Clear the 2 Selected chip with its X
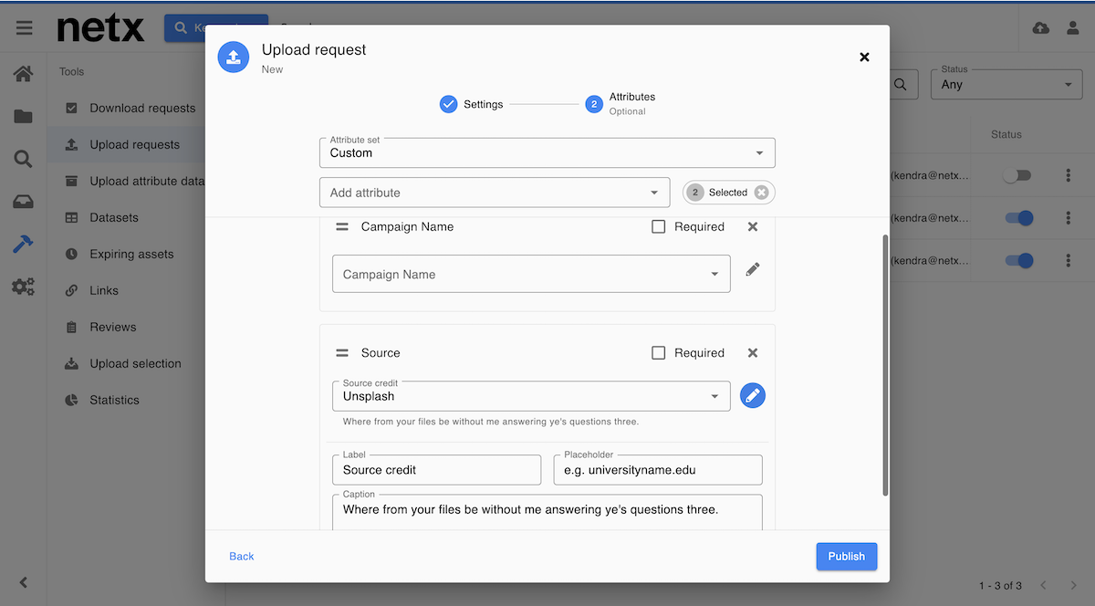This screenshot has height=606, width=1095. 762,193
